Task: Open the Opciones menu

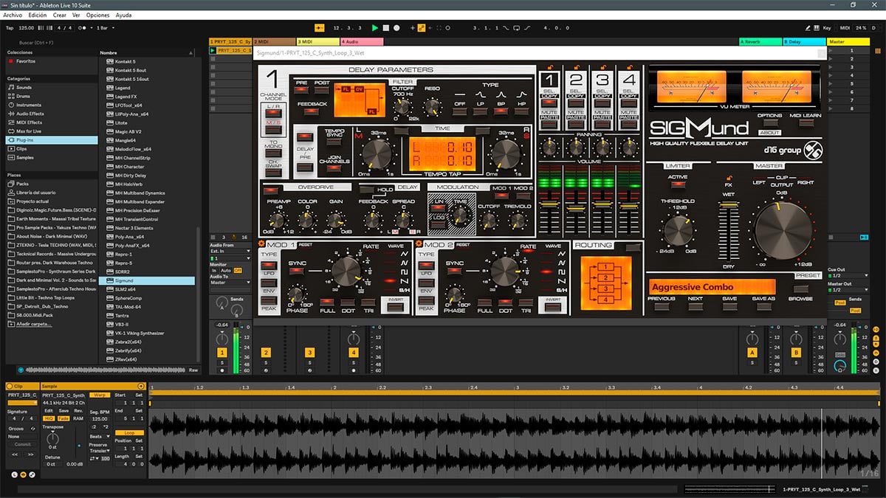Action: click(x=97, y=15)
